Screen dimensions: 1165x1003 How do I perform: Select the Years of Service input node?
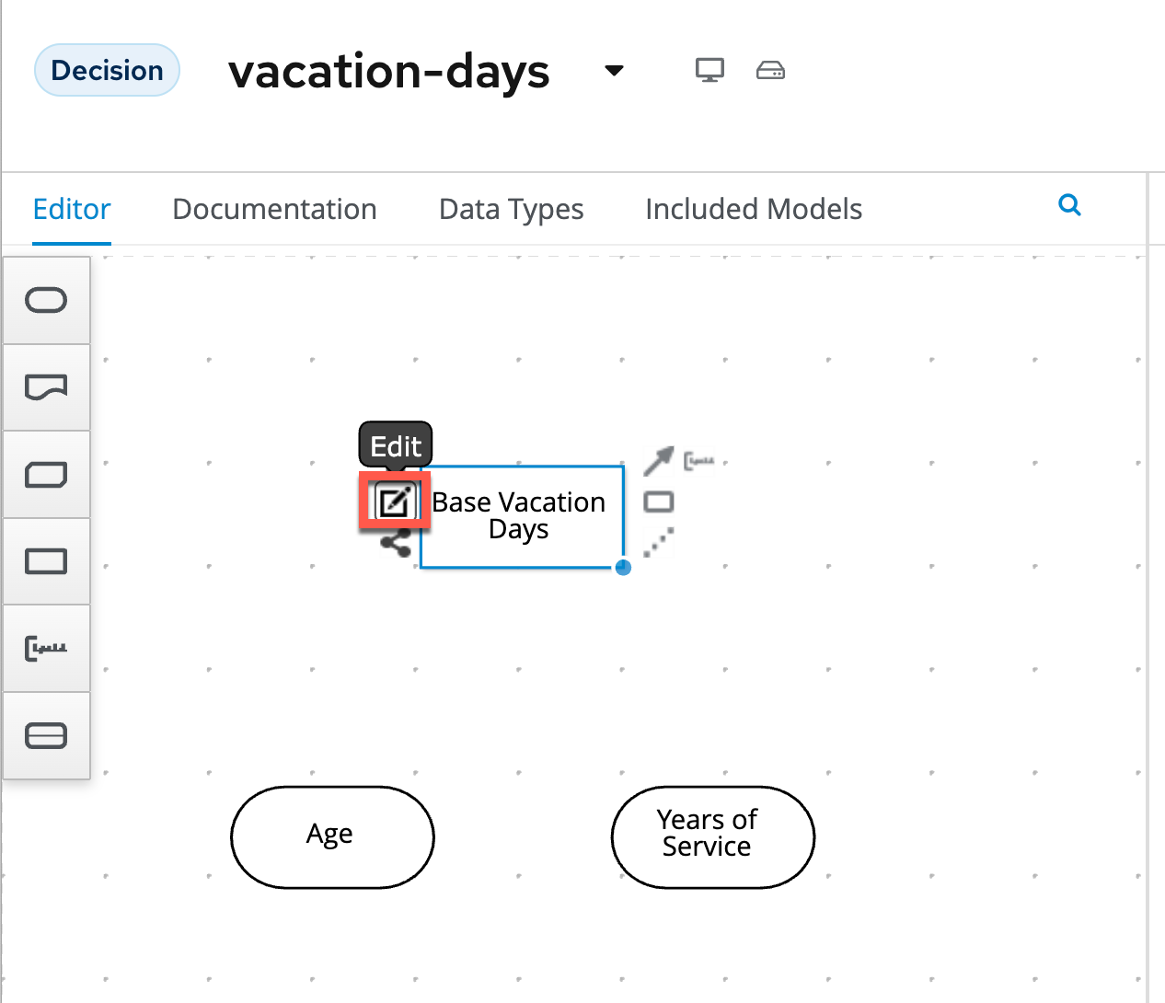coord(713,837)
